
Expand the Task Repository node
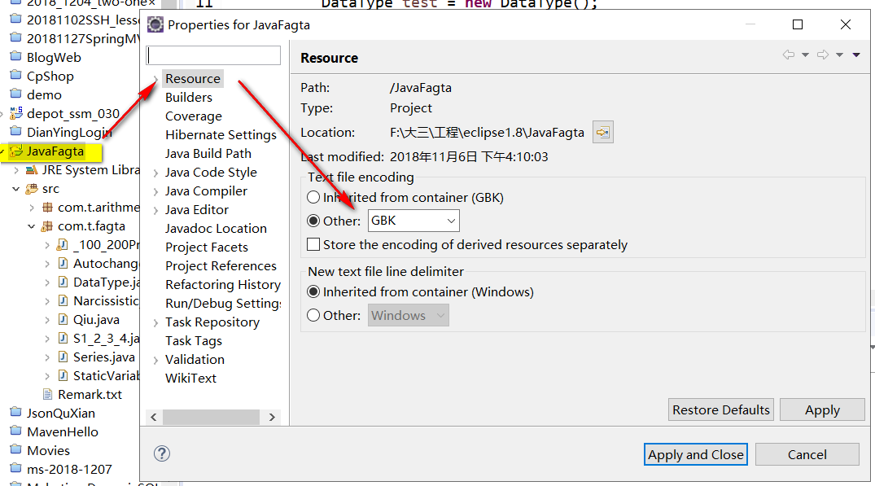click(155, 322)
